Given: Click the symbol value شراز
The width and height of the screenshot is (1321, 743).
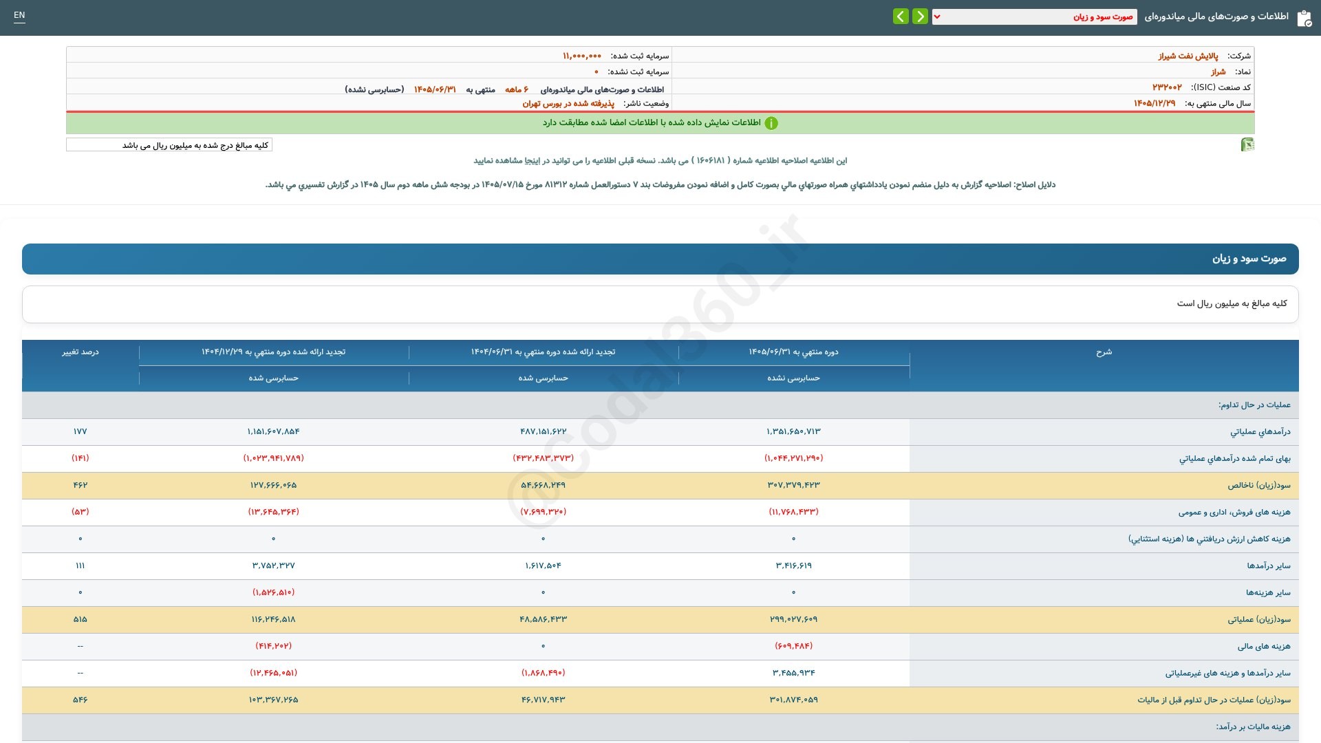Looking at the screenshot, I should click(1218, 72).
